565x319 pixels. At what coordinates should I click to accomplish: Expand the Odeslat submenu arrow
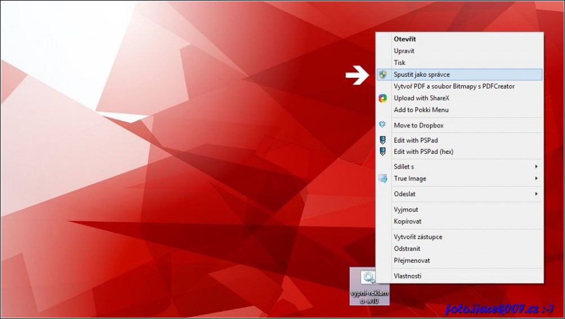536,194
